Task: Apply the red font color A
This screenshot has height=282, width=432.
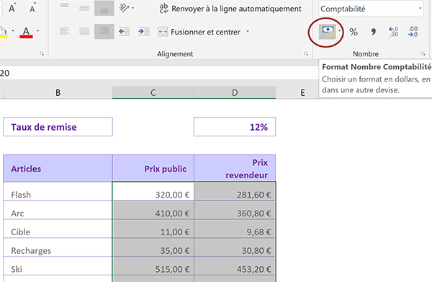Action: pyautogui.click(x=26, y=32)
